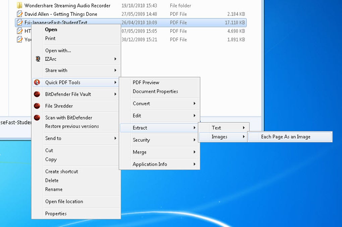This screenshot has height=227, width=342.
Task: Choose Restore previous versions
Action: tap(72, 126)
